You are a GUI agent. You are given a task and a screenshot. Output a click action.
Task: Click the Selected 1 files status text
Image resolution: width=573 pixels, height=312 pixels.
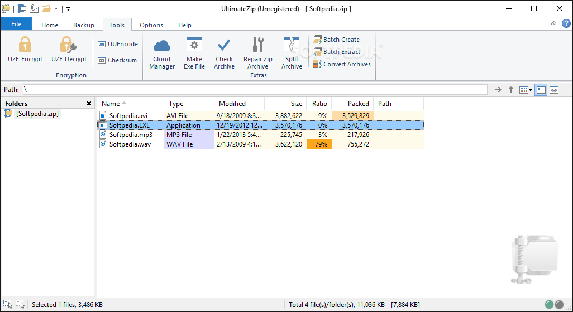tap(67, 305)
